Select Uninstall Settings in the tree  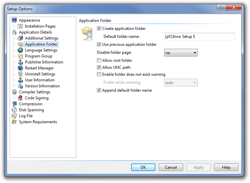(x=40, y=74)
